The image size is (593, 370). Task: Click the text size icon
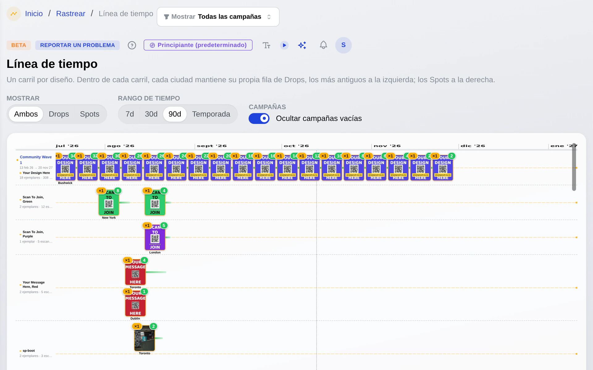[x=266, y=45]
